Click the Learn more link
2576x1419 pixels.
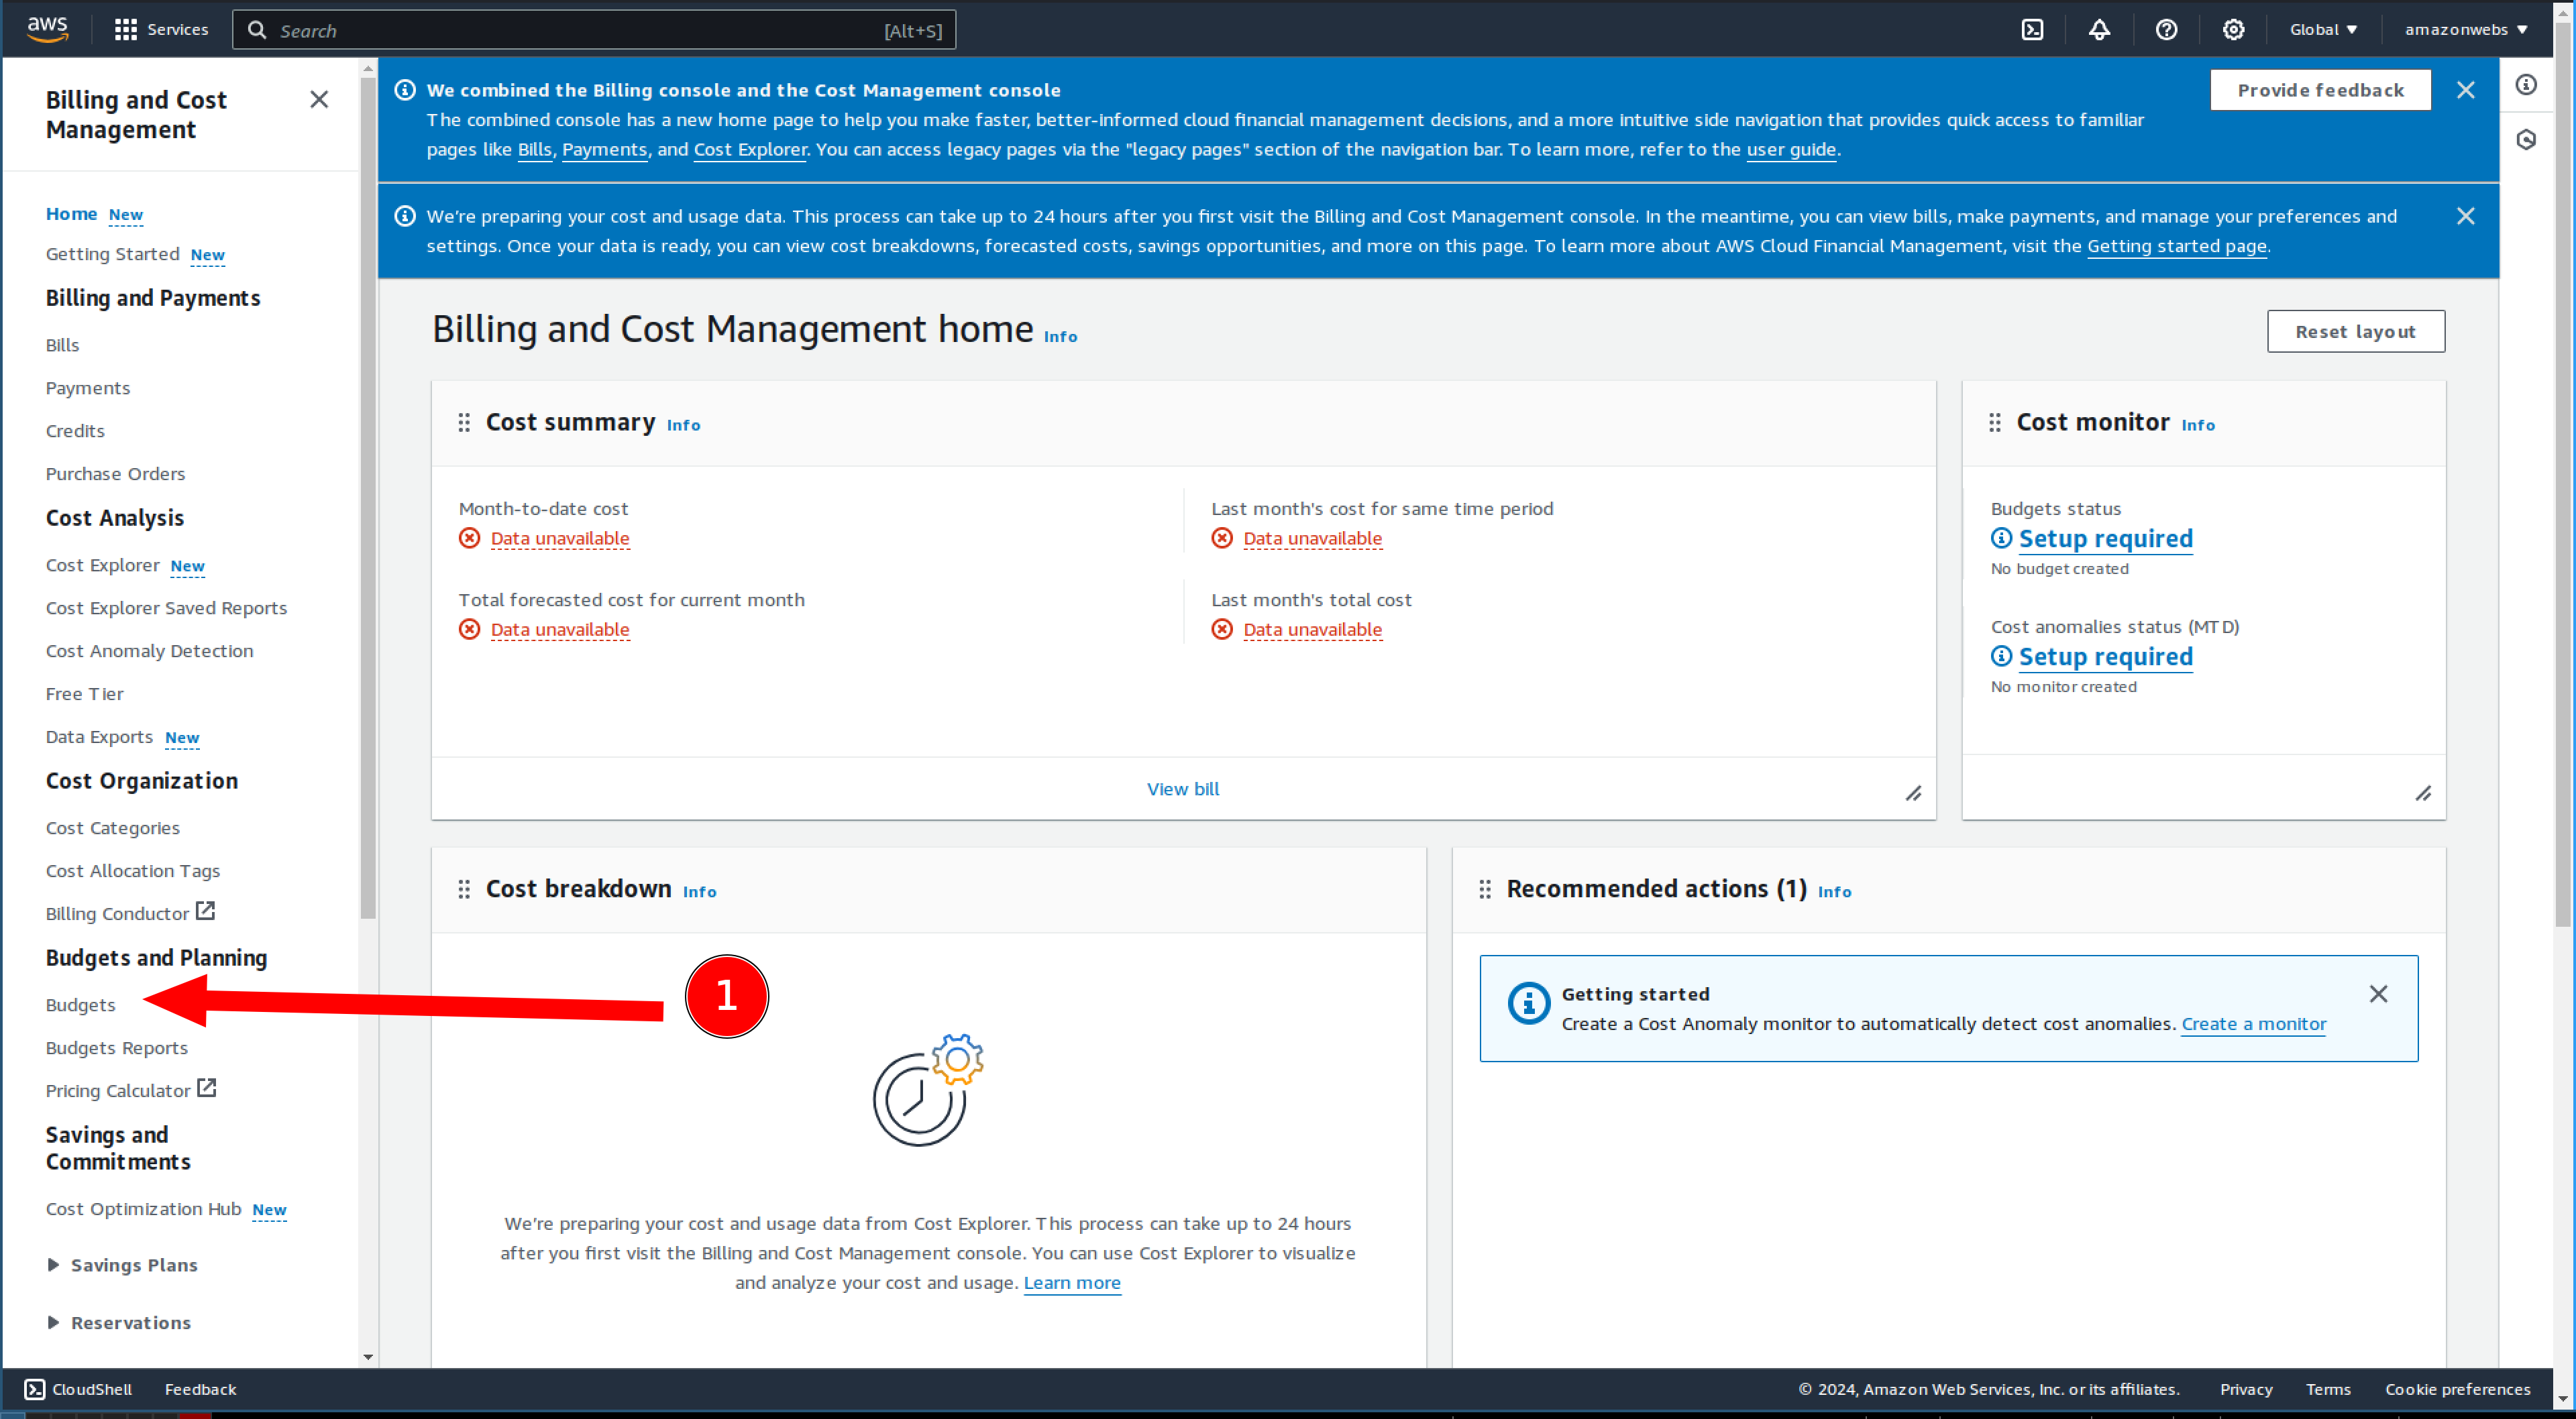click(x=1072, y=1283)
